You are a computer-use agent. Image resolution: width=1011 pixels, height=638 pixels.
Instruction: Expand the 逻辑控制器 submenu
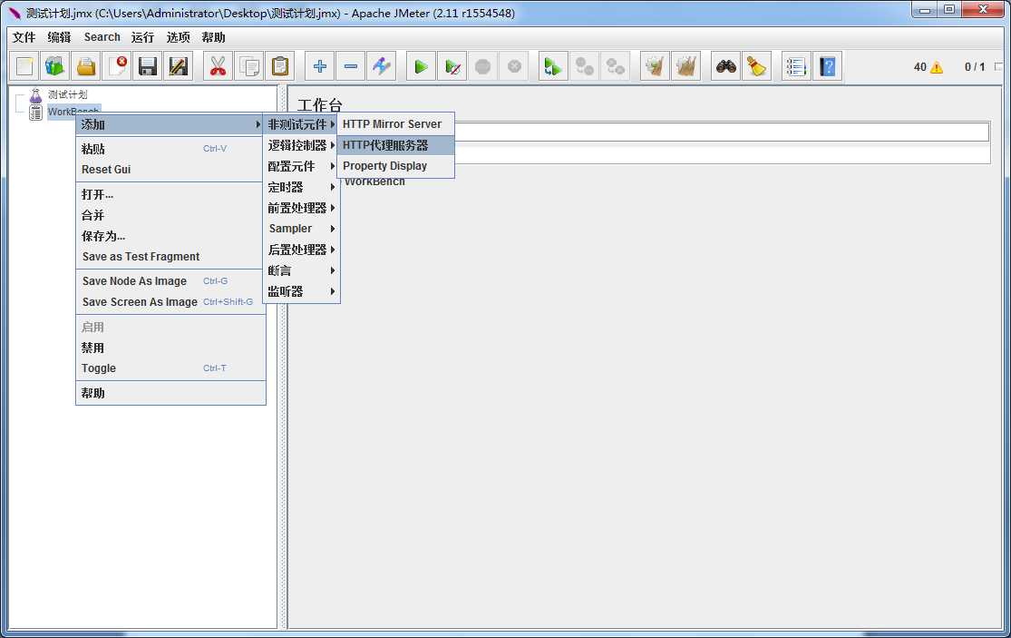[x=301, y=145]
